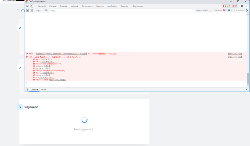This screenshot has width=250, height=146.
Task: Select the top Console tab
Action: [53, 6]
